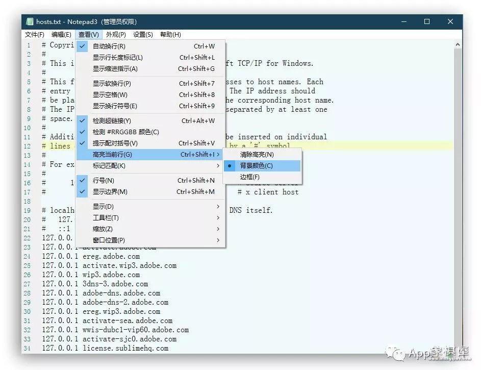481x370 pixels.
Task: Click line text 'ereg.adobe.com'
Action: coord(111,256)
